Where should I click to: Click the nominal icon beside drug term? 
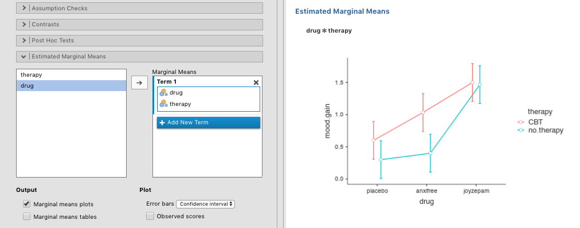pos(163,93)
